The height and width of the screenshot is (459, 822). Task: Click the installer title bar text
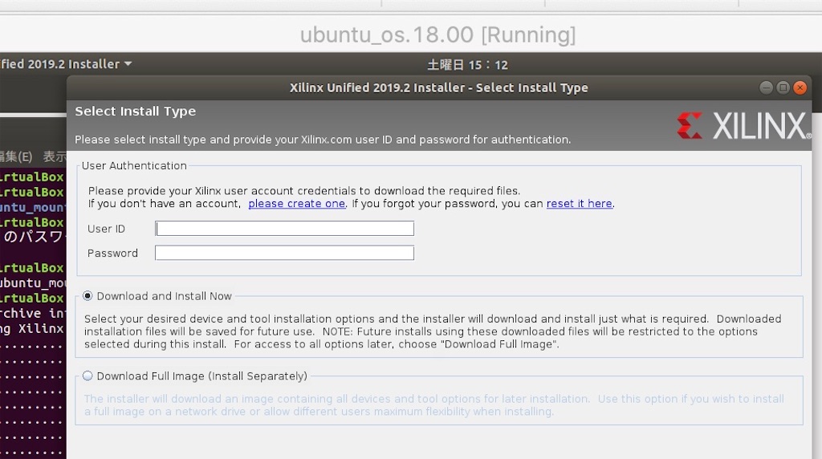tap(439, 87)
